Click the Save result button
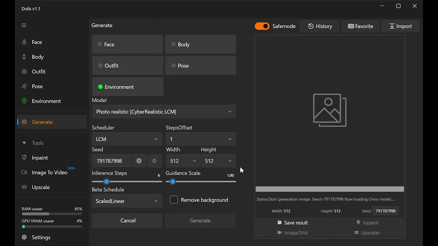 pyautogui.click(x=292, y=222)
